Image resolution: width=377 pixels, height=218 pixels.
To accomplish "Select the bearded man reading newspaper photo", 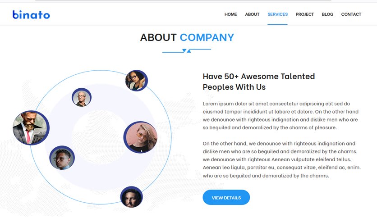I will point(31,128).
